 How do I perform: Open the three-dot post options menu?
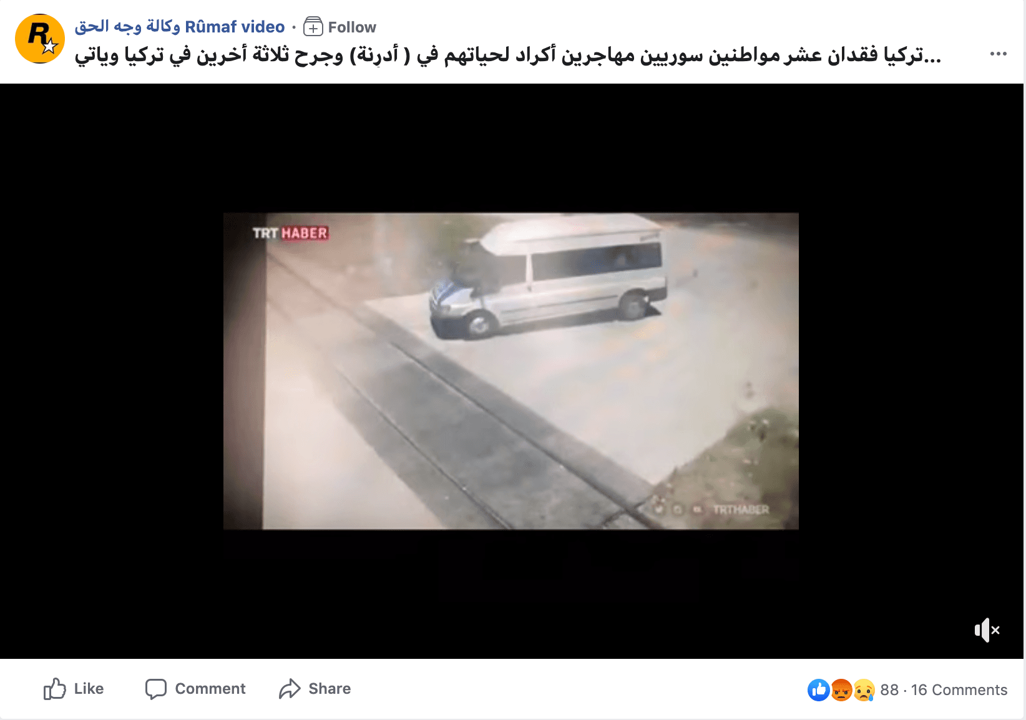pyautogui.click(x=999, y=54)
